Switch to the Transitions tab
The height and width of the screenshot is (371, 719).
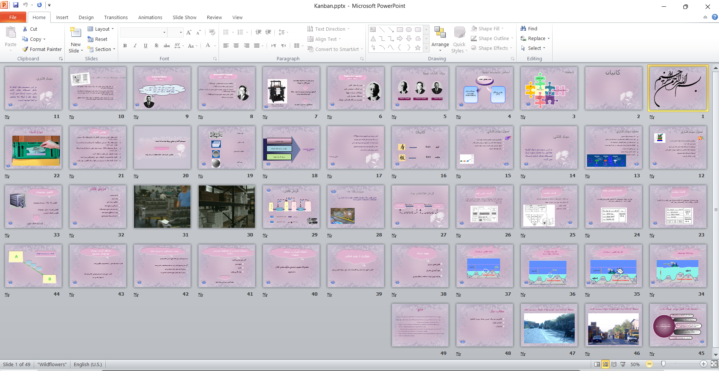pos(116,17)
